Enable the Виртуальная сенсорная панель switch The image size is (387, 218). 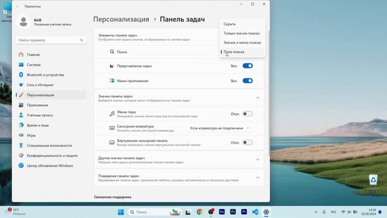[x=247, y=143]
